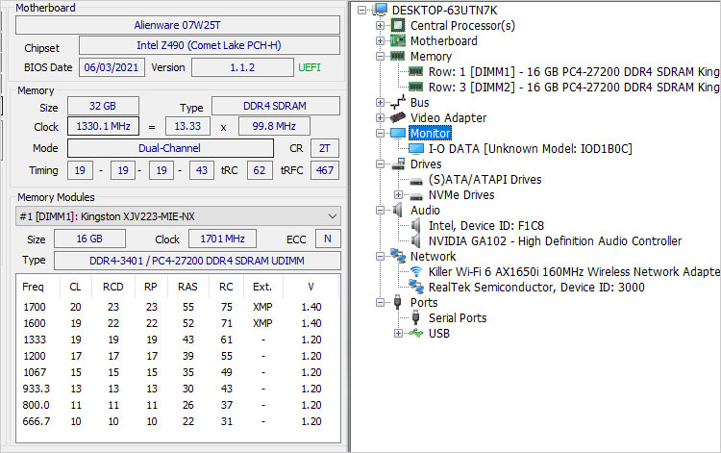Screen dimensions: 721x453
Task: Click the Memory node RAM icon
Action: coord(398,56)
